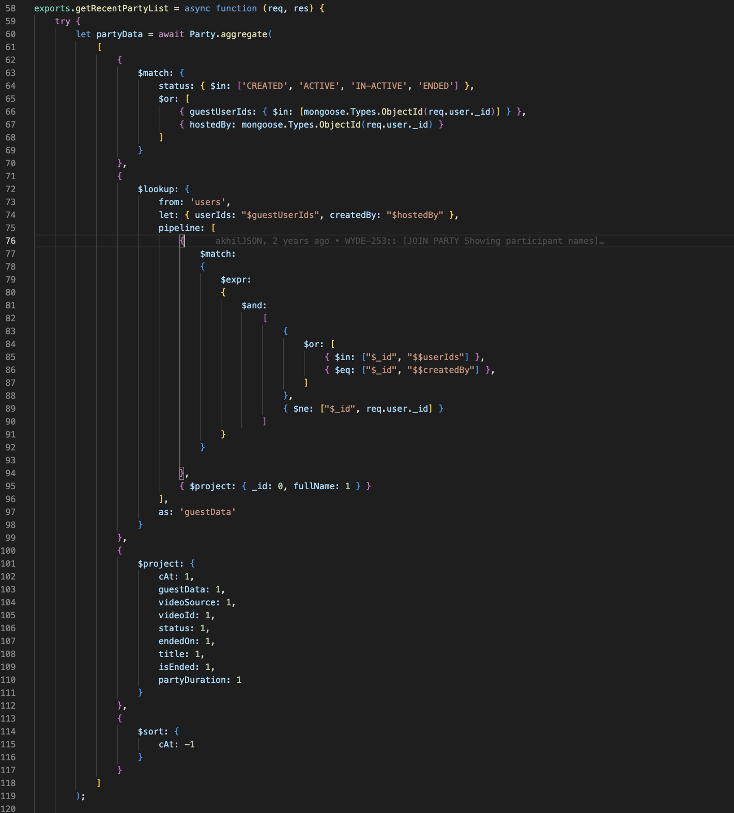The image size is (734, 813).
Task: Click the akhilJSON git blame annotation
Action: 410,241
